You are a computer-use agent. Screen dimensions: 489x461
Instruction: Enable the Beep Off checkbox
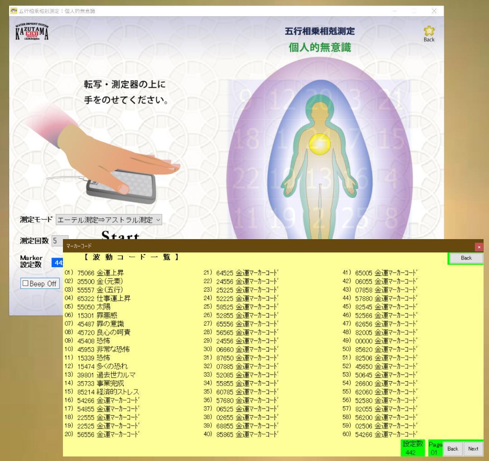click(x=26, y=283)
